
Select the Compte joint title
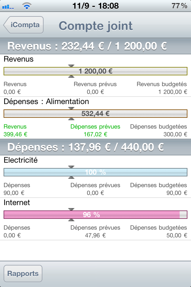tap(95, 26)
